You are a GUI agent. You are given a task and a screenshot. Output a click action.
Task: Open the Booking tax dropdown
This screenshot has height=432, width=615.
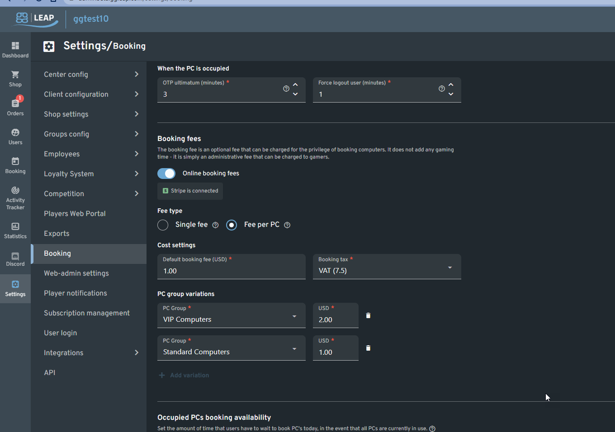click(x=449, y=267)
